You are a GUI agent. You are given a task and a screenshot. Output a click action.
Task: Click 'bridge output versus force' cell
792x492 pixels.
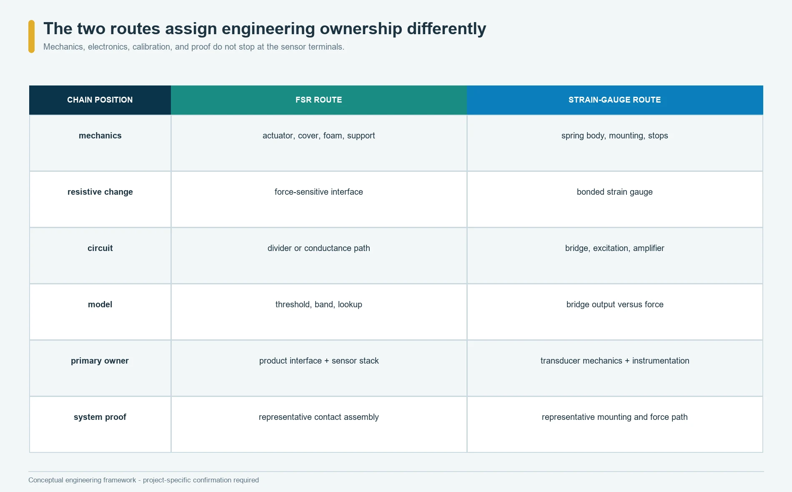tap(615, 312)
